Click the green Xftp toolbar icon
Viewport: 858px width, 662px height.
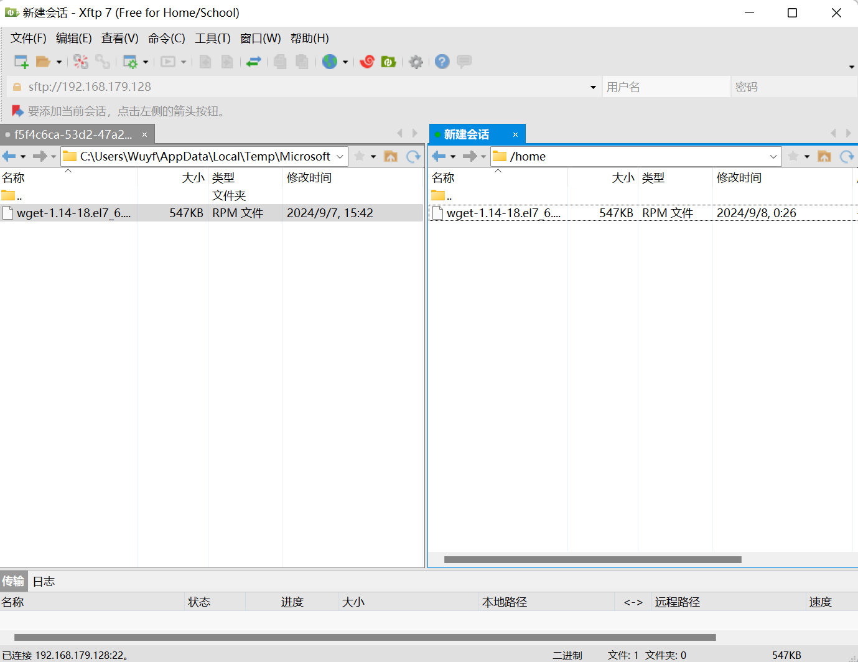point(388,62)
